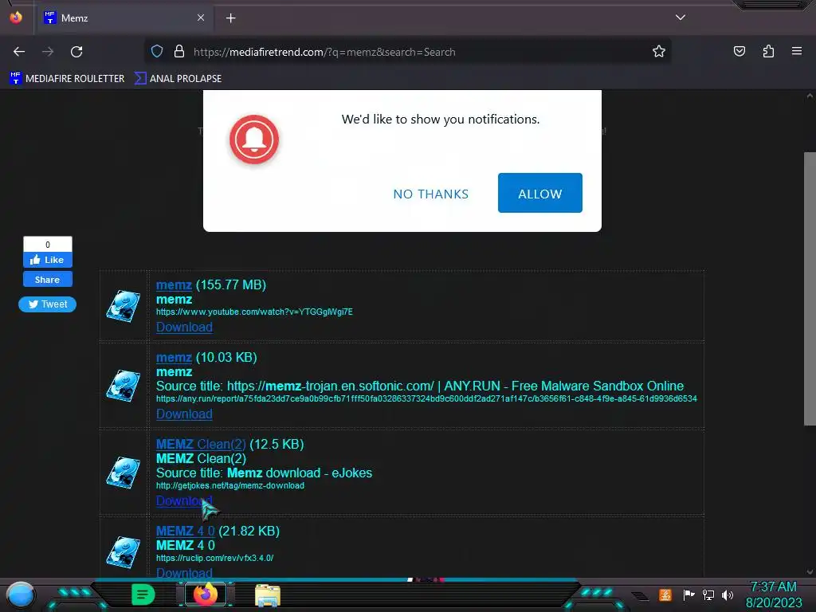Click the disk thumbnail for memz 155.77 MB
Image resolution: width=816 pixels, height=612 pixels.
pyautogui.click(x=124, y=306)
